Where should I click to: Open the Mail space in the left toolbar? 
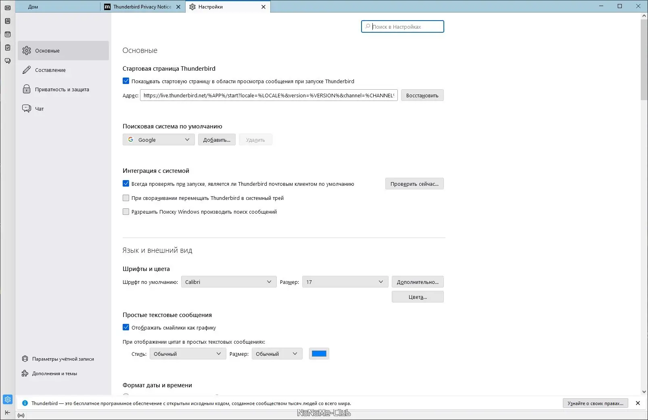[8, 8]
